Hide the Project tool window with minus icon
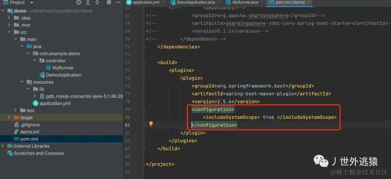This screenshot has width=391, height=179. [118, 3]
